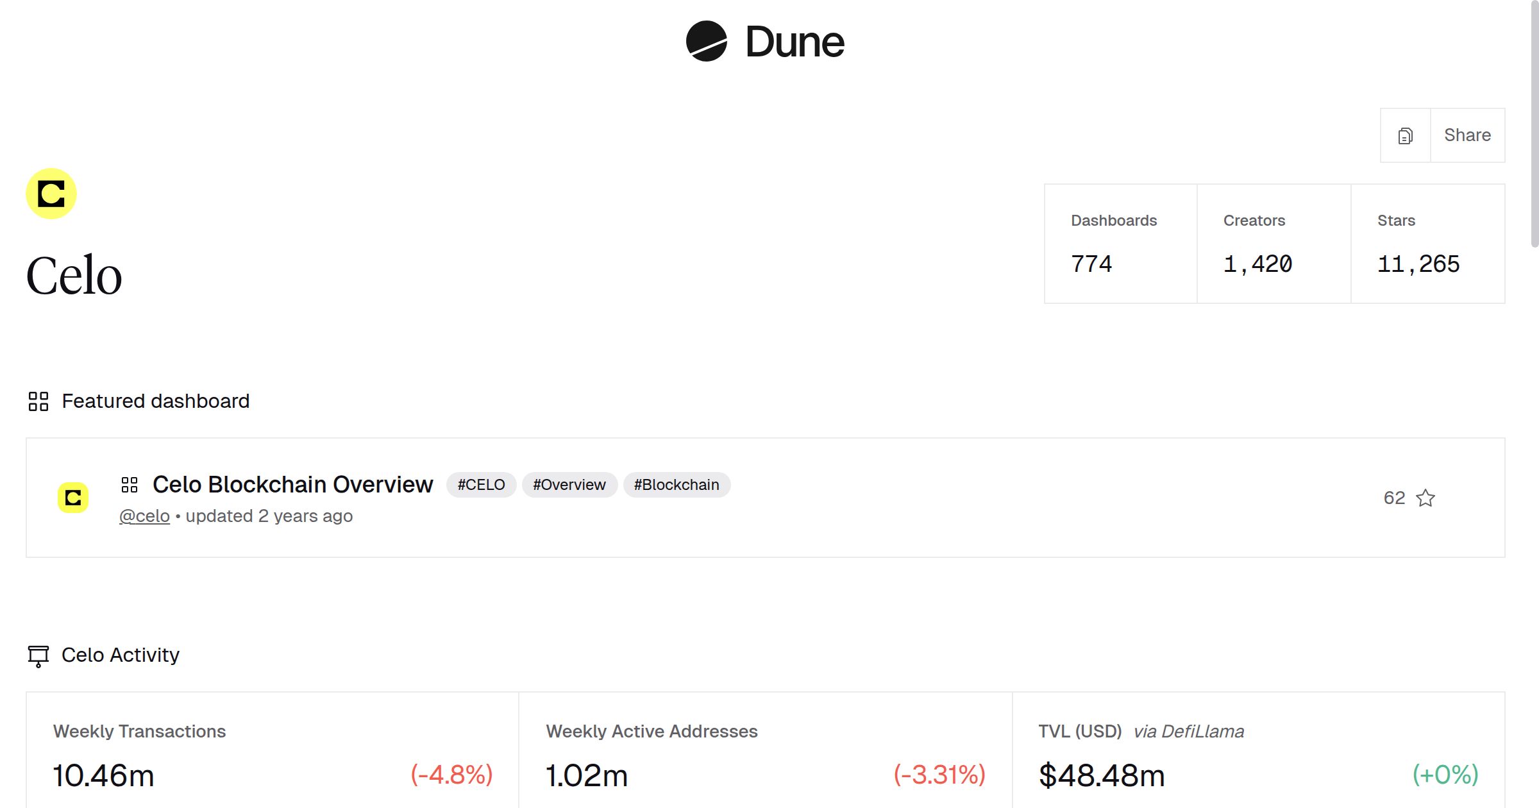Click the Creators count stat card
The width and height of the screenshot is (1539, 808).
(1274, 244)
